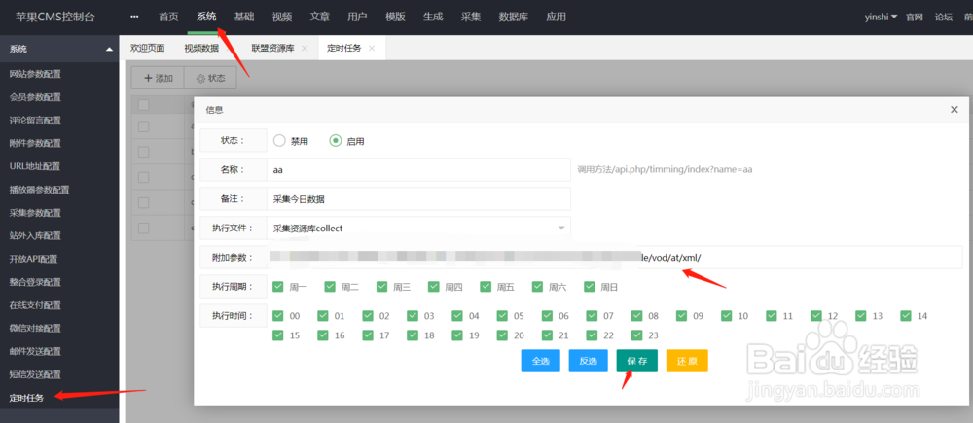This screenshot has width=973, height=423.
Task: Toggle the 周一 checkbox
Action: (278, 287)
